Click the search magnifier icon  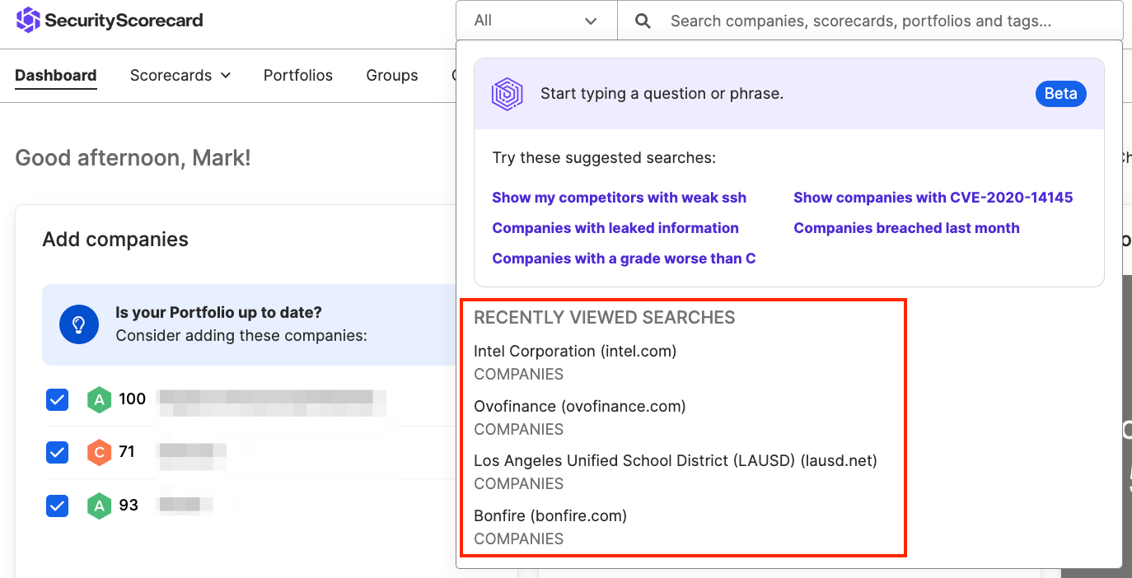point(643,21)
